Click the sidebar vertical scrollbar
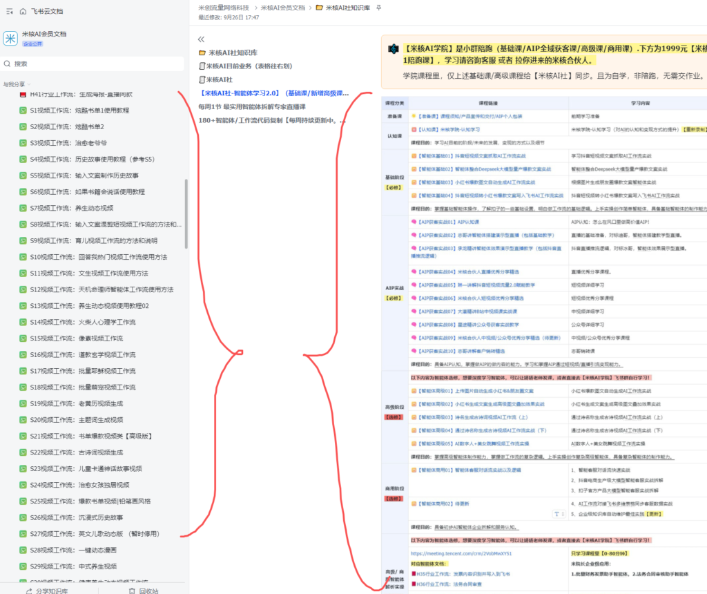This screenshot has height=594, width=707. pos(186,214)
